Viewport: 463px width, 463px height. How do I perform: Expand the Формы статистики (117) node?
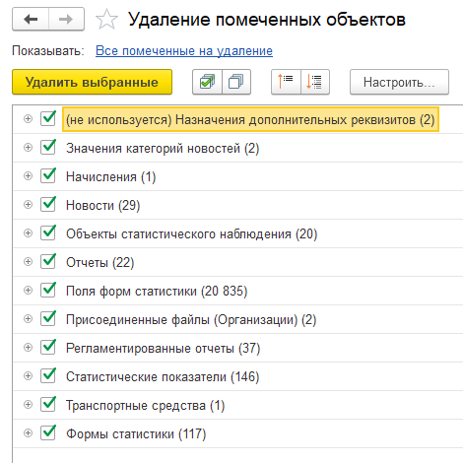click(29, 433)
